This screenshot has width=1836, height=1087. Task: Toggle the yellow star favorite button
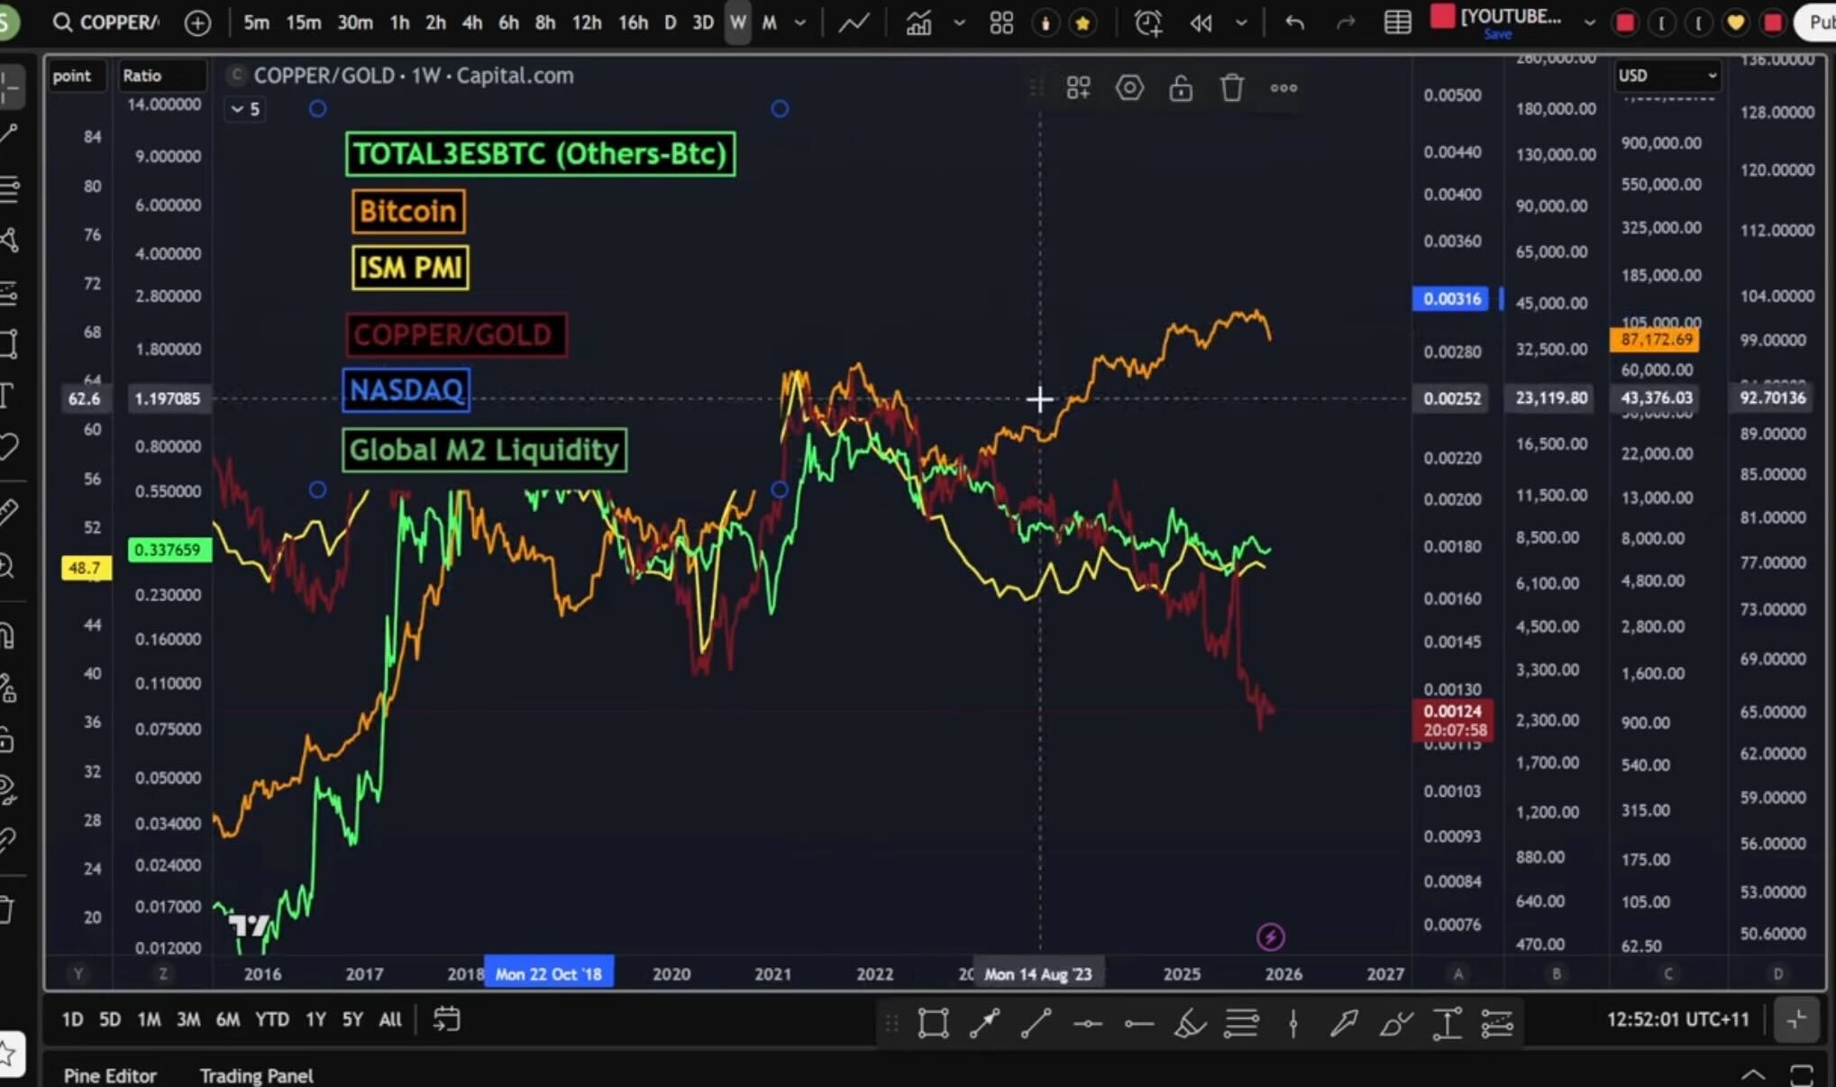tap(1082, 23)
